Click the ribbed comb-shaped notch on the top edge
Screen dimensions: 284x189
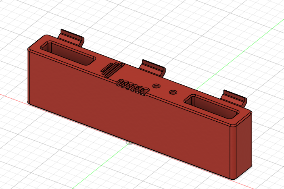pos(133,87)
